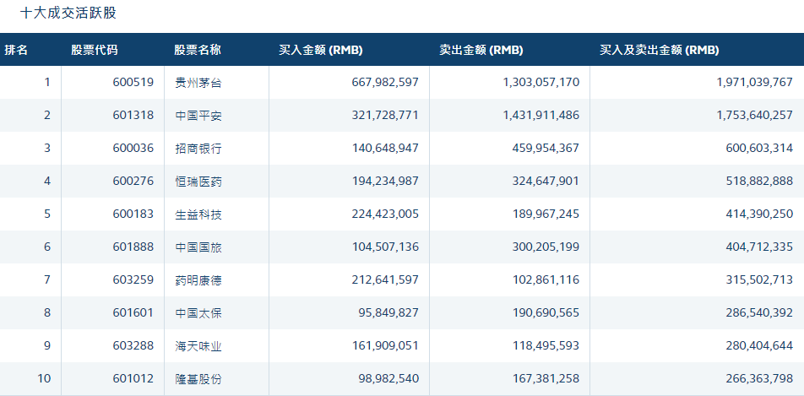Image resolution: width=804 pixels, height=396 pixels.
Task: Click buy amount 104,507,136
Action: point(385,247)
